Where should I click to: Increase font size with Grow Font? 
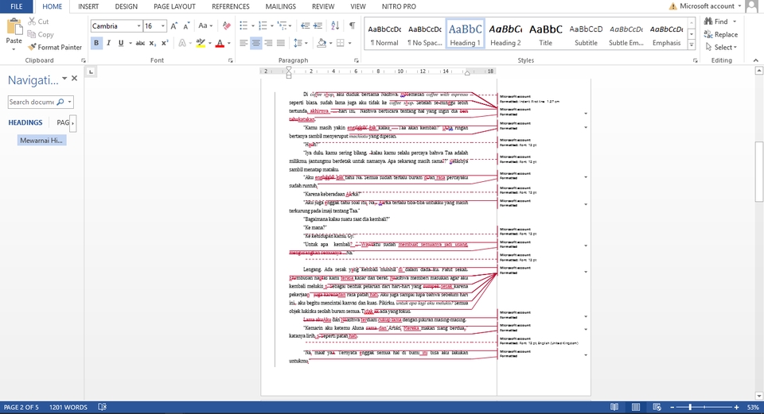[174, 25]
